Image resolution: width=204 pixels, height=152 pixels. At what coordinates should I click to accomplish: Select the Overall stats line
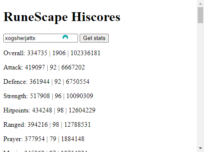pos(52,53)
